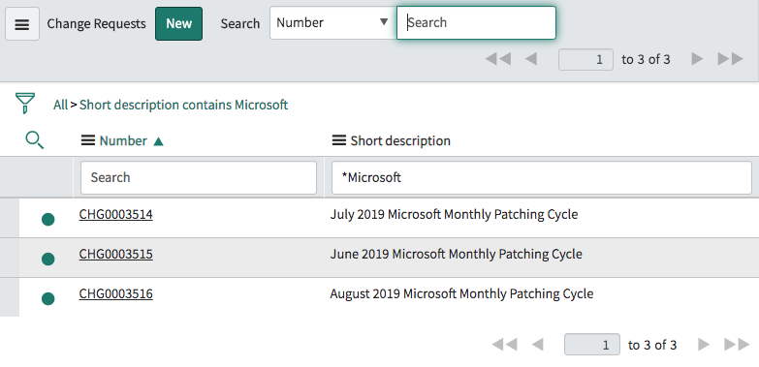Go to first page in bottom pagination
Screen dimensions: 759x367
[504, 345]
